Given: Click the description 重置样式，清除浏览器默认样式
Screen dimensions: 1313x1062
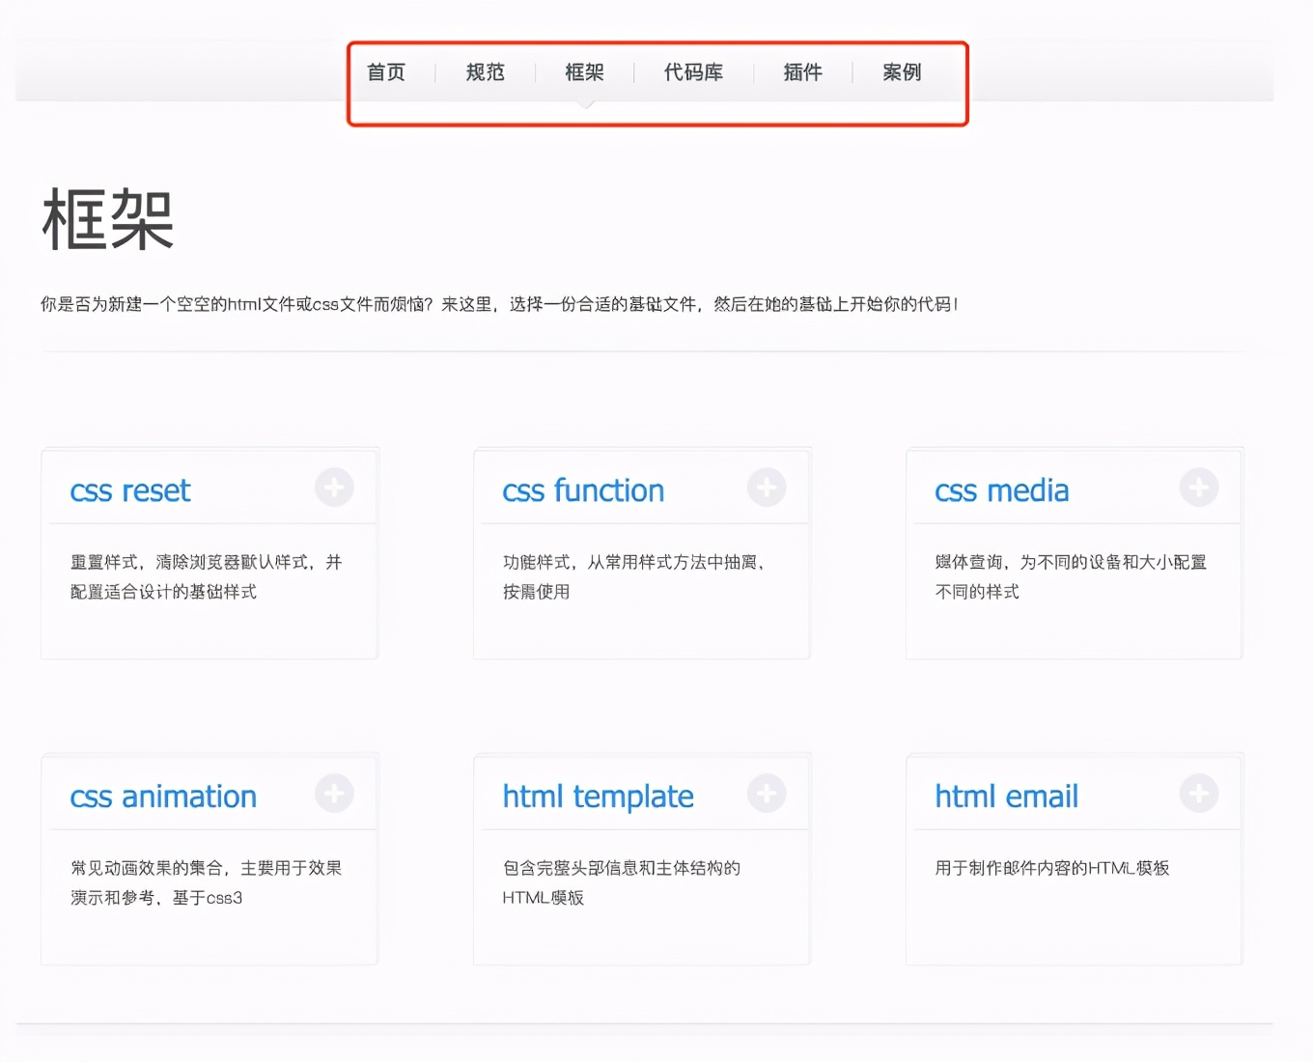Looking at the screenshot, I should (x=207, y=576).
